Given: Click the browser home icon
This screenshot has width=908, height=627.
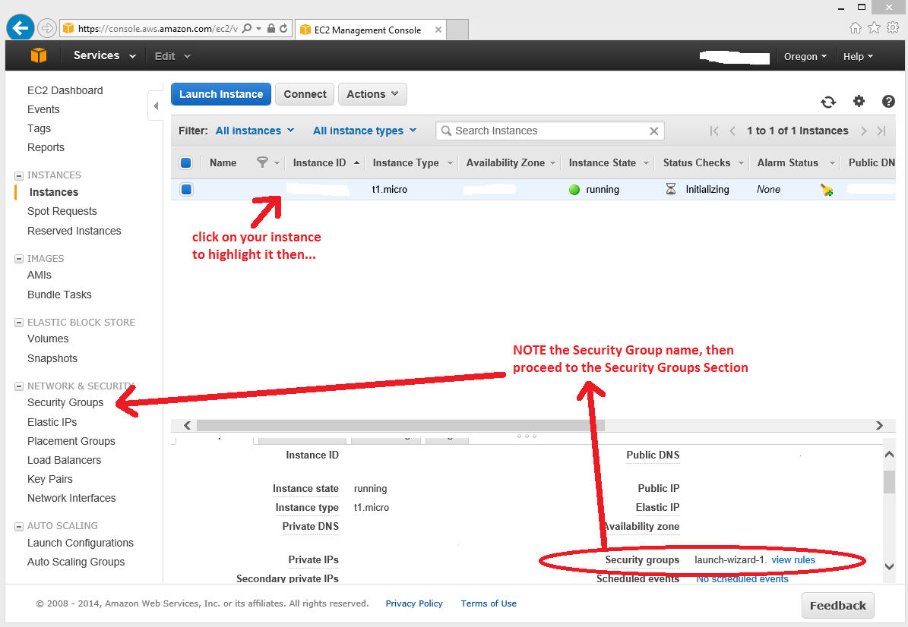Looking at the screenshot, I should (x=856, y=28).
